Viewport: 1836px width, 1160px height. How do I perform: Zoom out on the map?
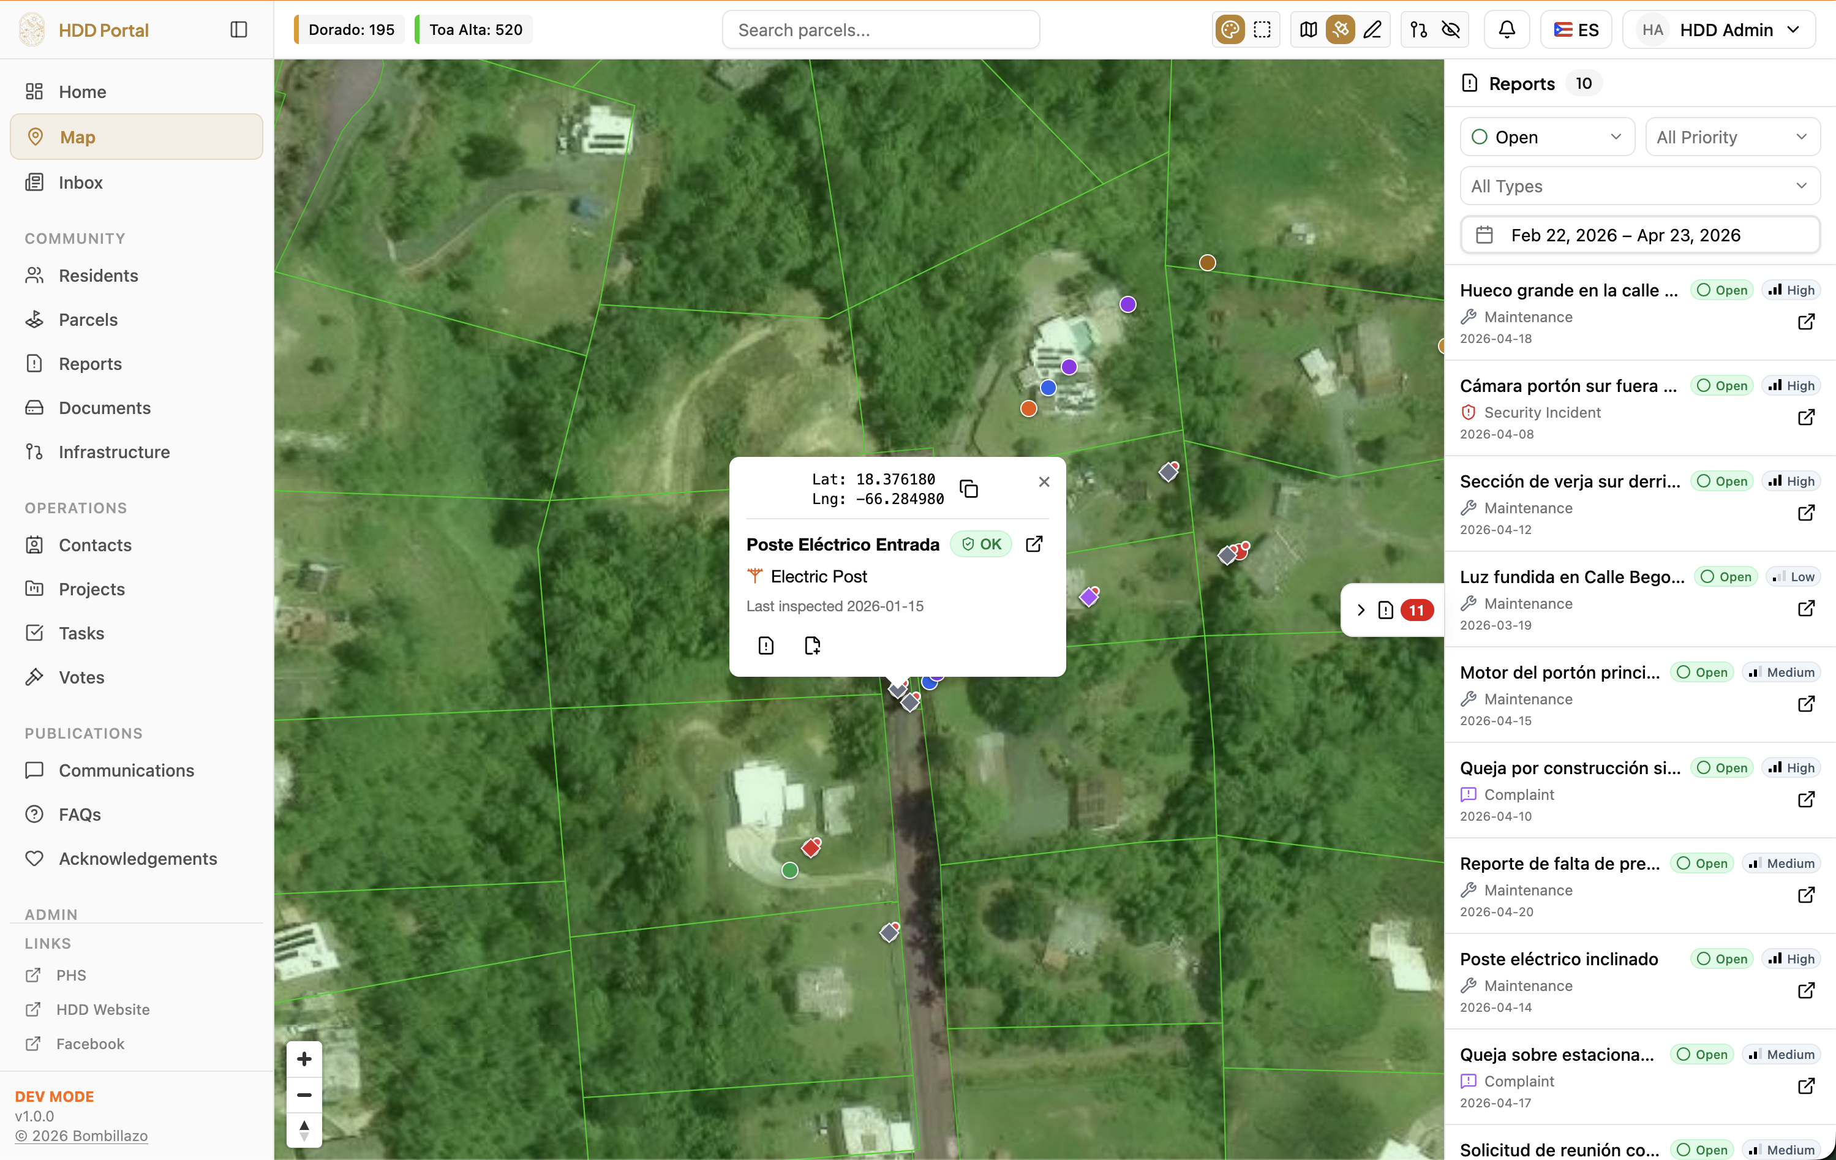pos(304,1095)
